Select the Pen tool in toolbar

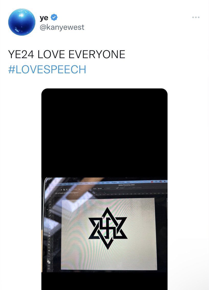49,239
